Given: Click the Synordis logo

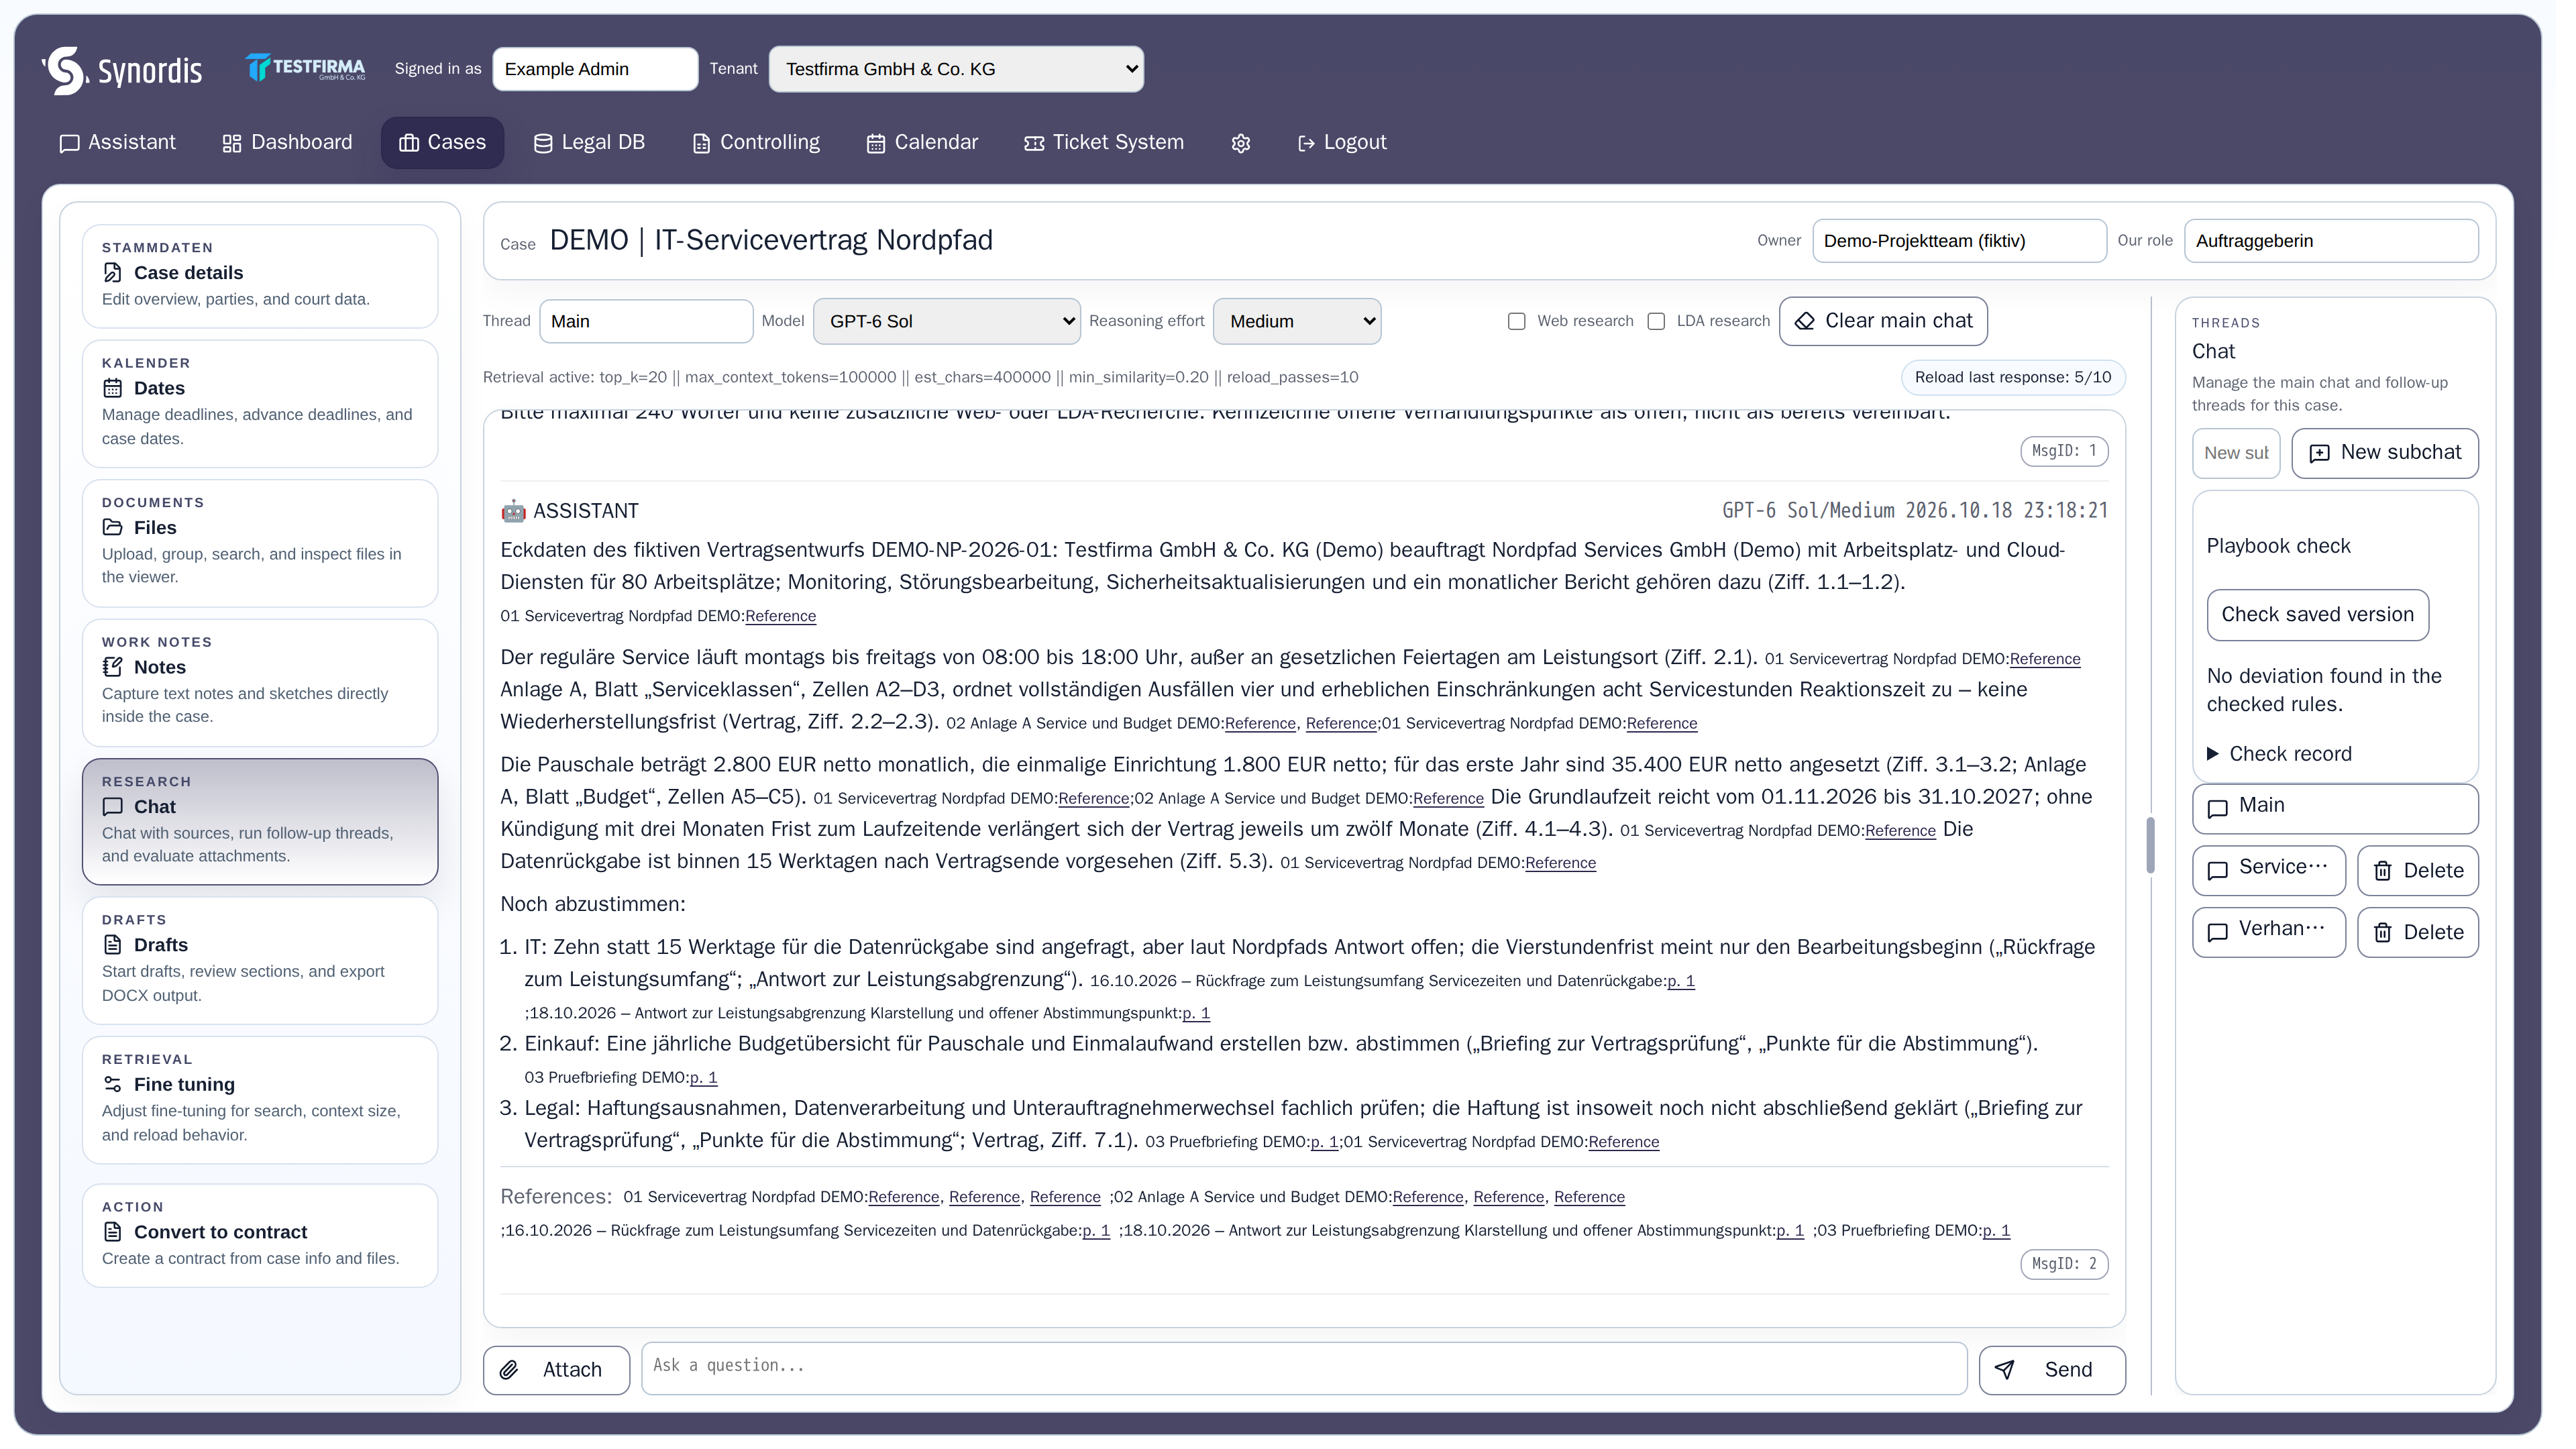Looking at the screenshot, I should pyautogui.click(x=123, y=70).
